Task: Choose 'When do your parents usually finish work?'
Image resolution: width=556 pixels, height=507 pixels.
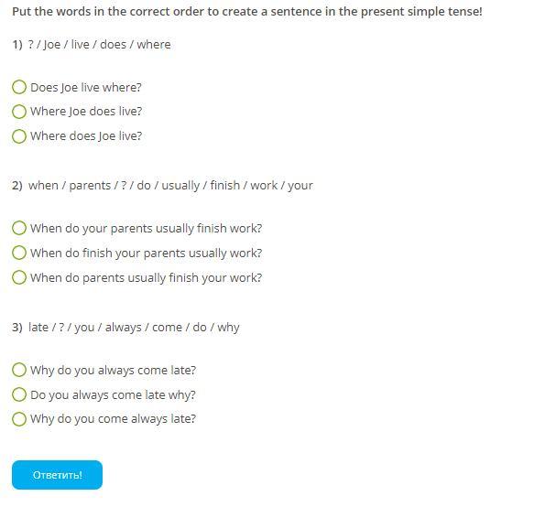Action: coord(19,229)
